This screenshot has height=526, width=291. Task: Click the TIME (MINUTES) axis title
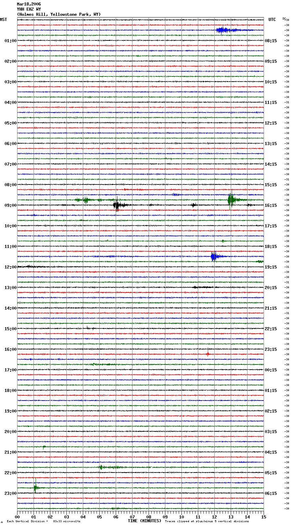144,521
